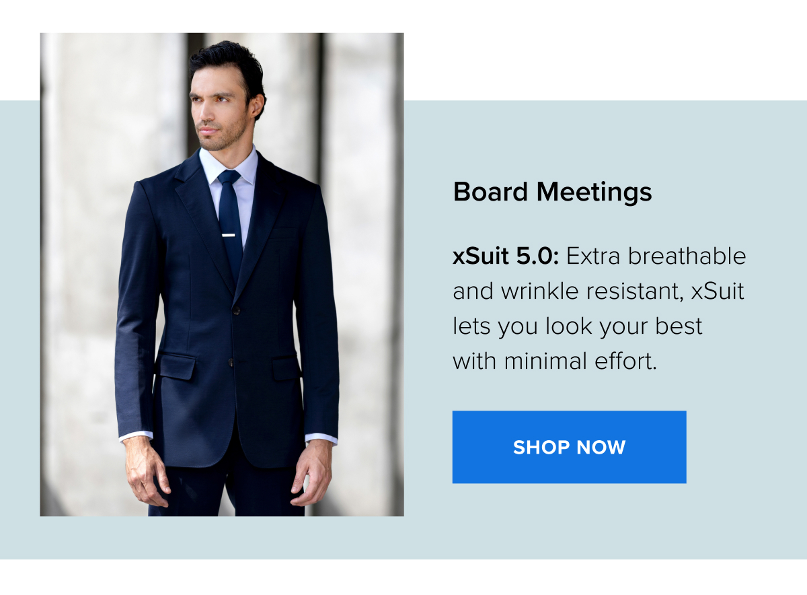This screenshot has width=807, height=595.
Task: Click the navy necktie in the photo
Action: [x=229, y=222]
